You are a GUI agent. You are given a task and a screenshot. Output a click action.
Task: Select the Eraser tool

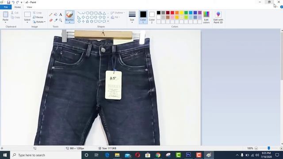coord(51,20)
